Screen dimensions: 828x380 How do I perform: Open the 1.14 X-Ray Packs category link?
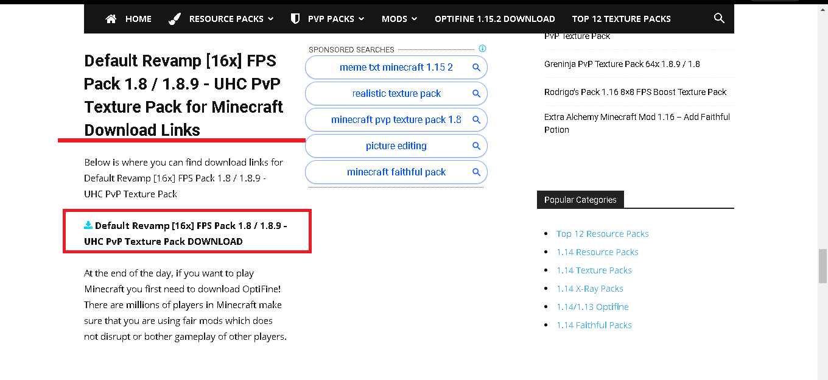589,289
